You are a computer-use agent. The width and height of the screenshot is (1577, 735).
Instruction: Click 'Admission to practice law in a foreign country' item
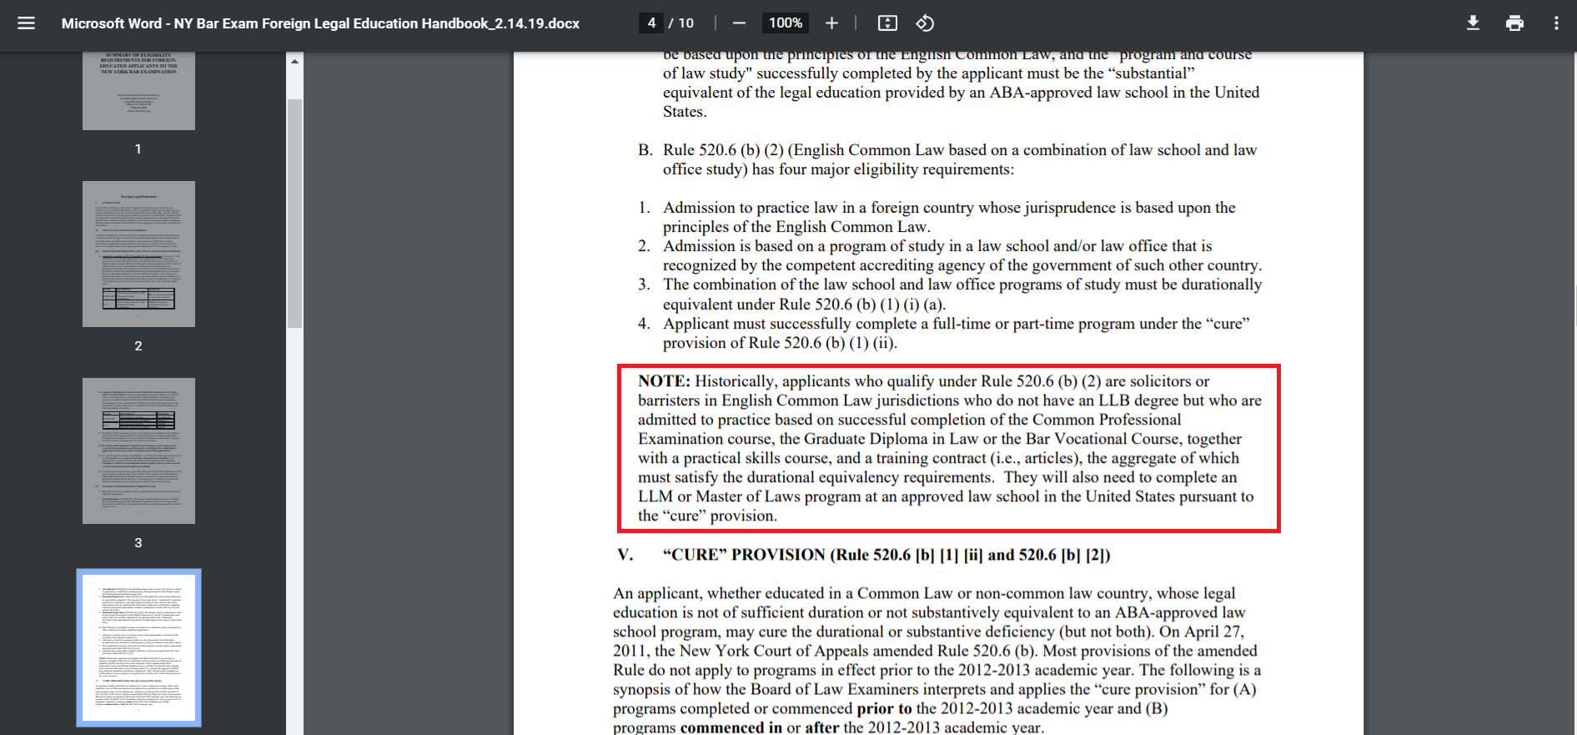[949, 217]
